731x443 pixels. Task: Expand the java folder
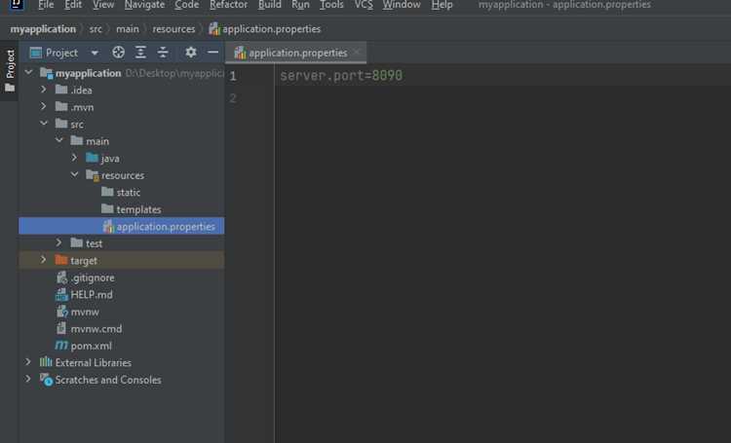pyautogui.click(x=74, y=158)
